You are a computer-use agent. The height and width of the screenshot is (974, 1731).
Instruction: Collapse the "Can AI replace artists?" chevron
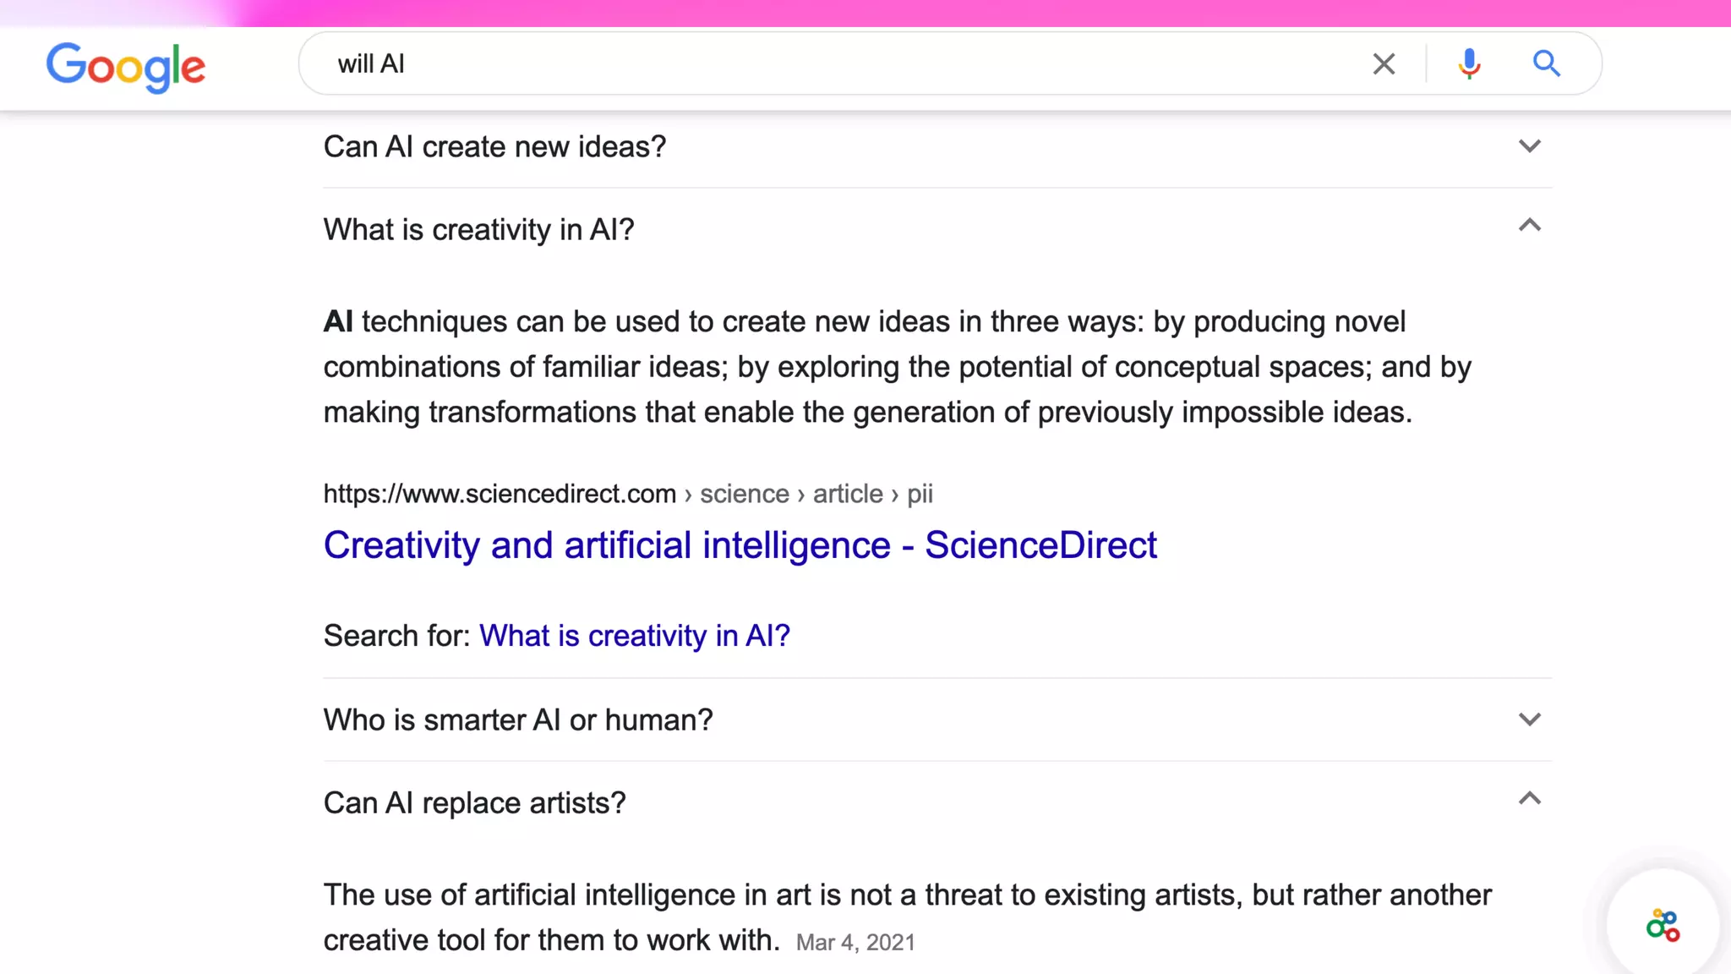click(1529, 799)
